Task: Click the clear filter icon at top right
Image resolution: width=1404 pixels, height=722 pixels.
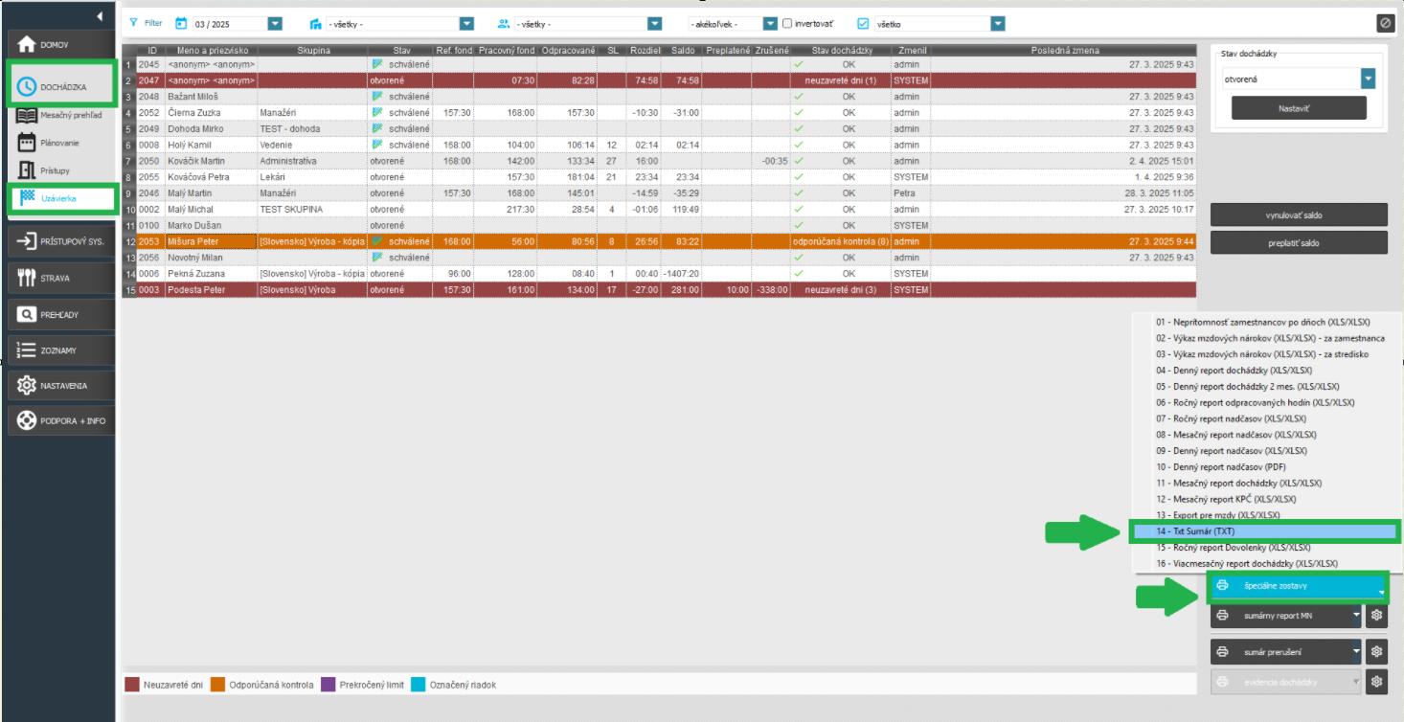Action: (x=1385, y=24)
